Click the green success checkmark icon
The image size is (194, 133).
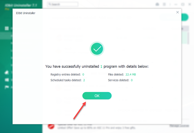(97, 49)
